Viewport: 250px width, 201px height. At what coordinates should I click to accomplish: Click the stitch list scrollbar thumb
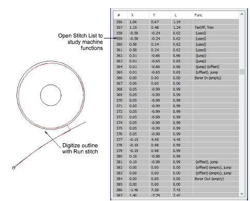242,72
